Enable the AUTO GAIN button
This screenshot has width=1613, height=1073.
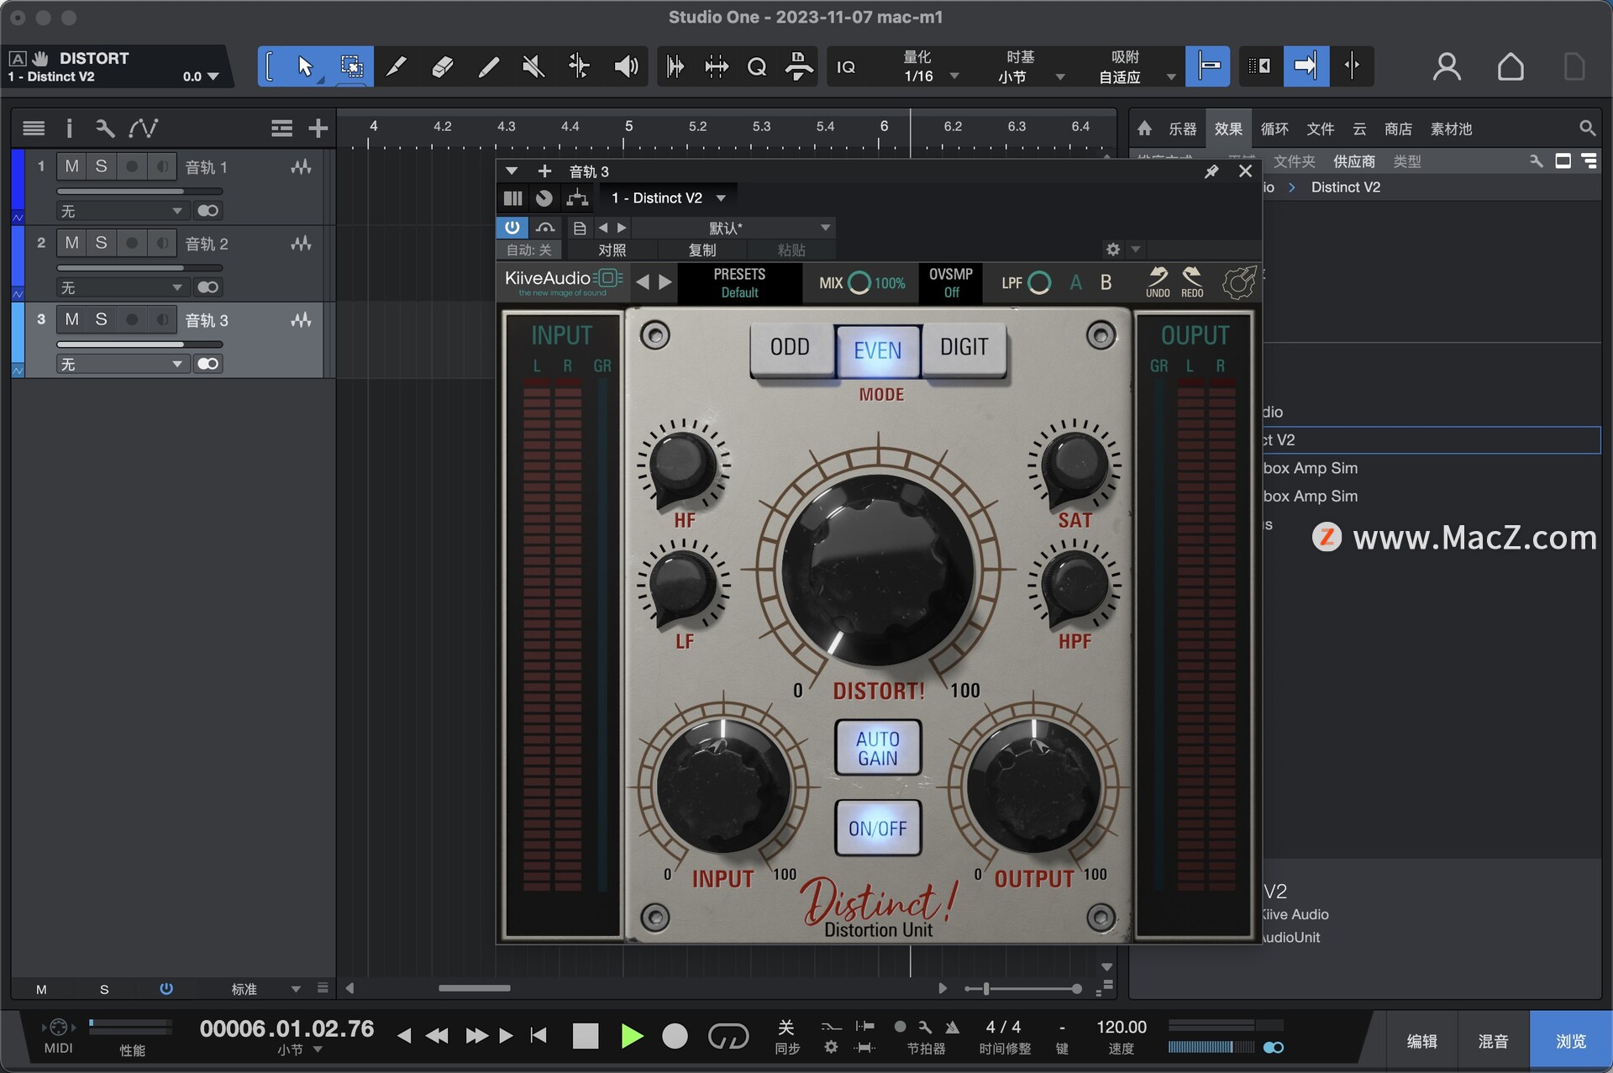pyautogui.click(x=878, y=748)
